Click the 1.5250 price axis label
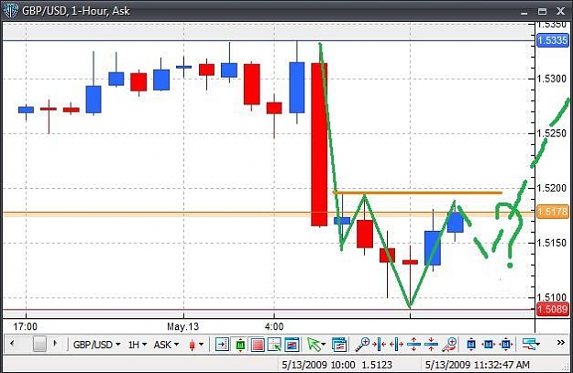 [x=551, y=133]
